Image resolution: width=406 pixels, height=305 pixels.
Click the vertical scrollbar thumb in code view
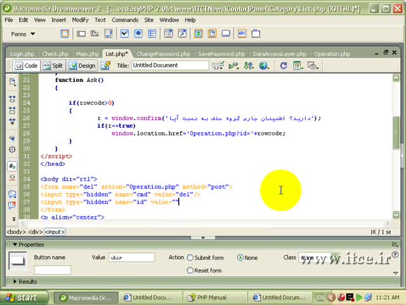[396, 132]
